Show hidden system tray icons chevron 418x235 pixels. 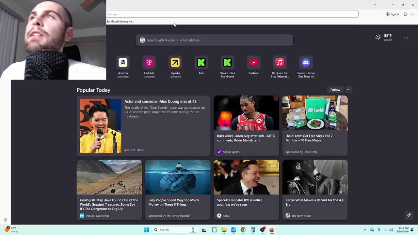365,230
